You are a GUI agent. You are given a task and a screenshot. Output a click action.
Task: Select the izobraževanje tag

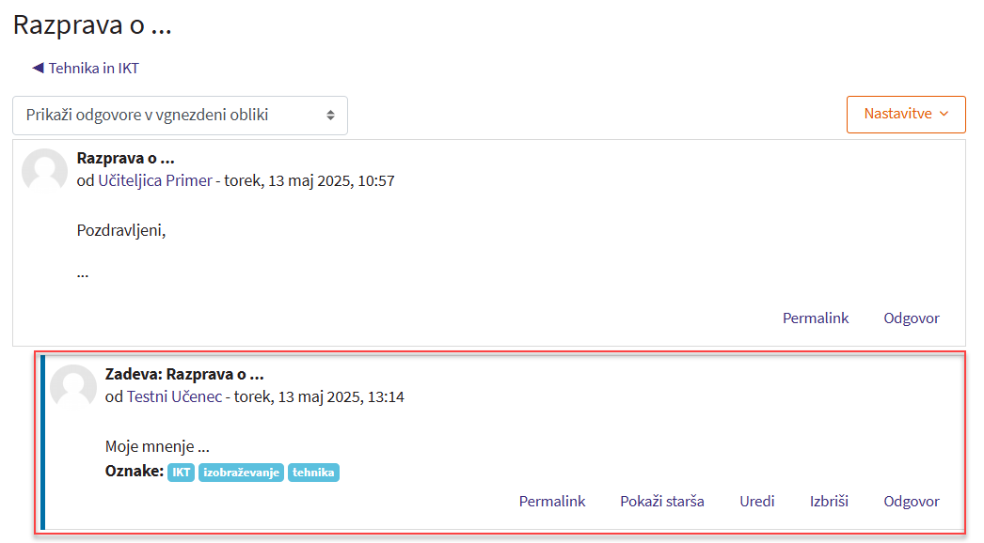[x=241, y=473]
